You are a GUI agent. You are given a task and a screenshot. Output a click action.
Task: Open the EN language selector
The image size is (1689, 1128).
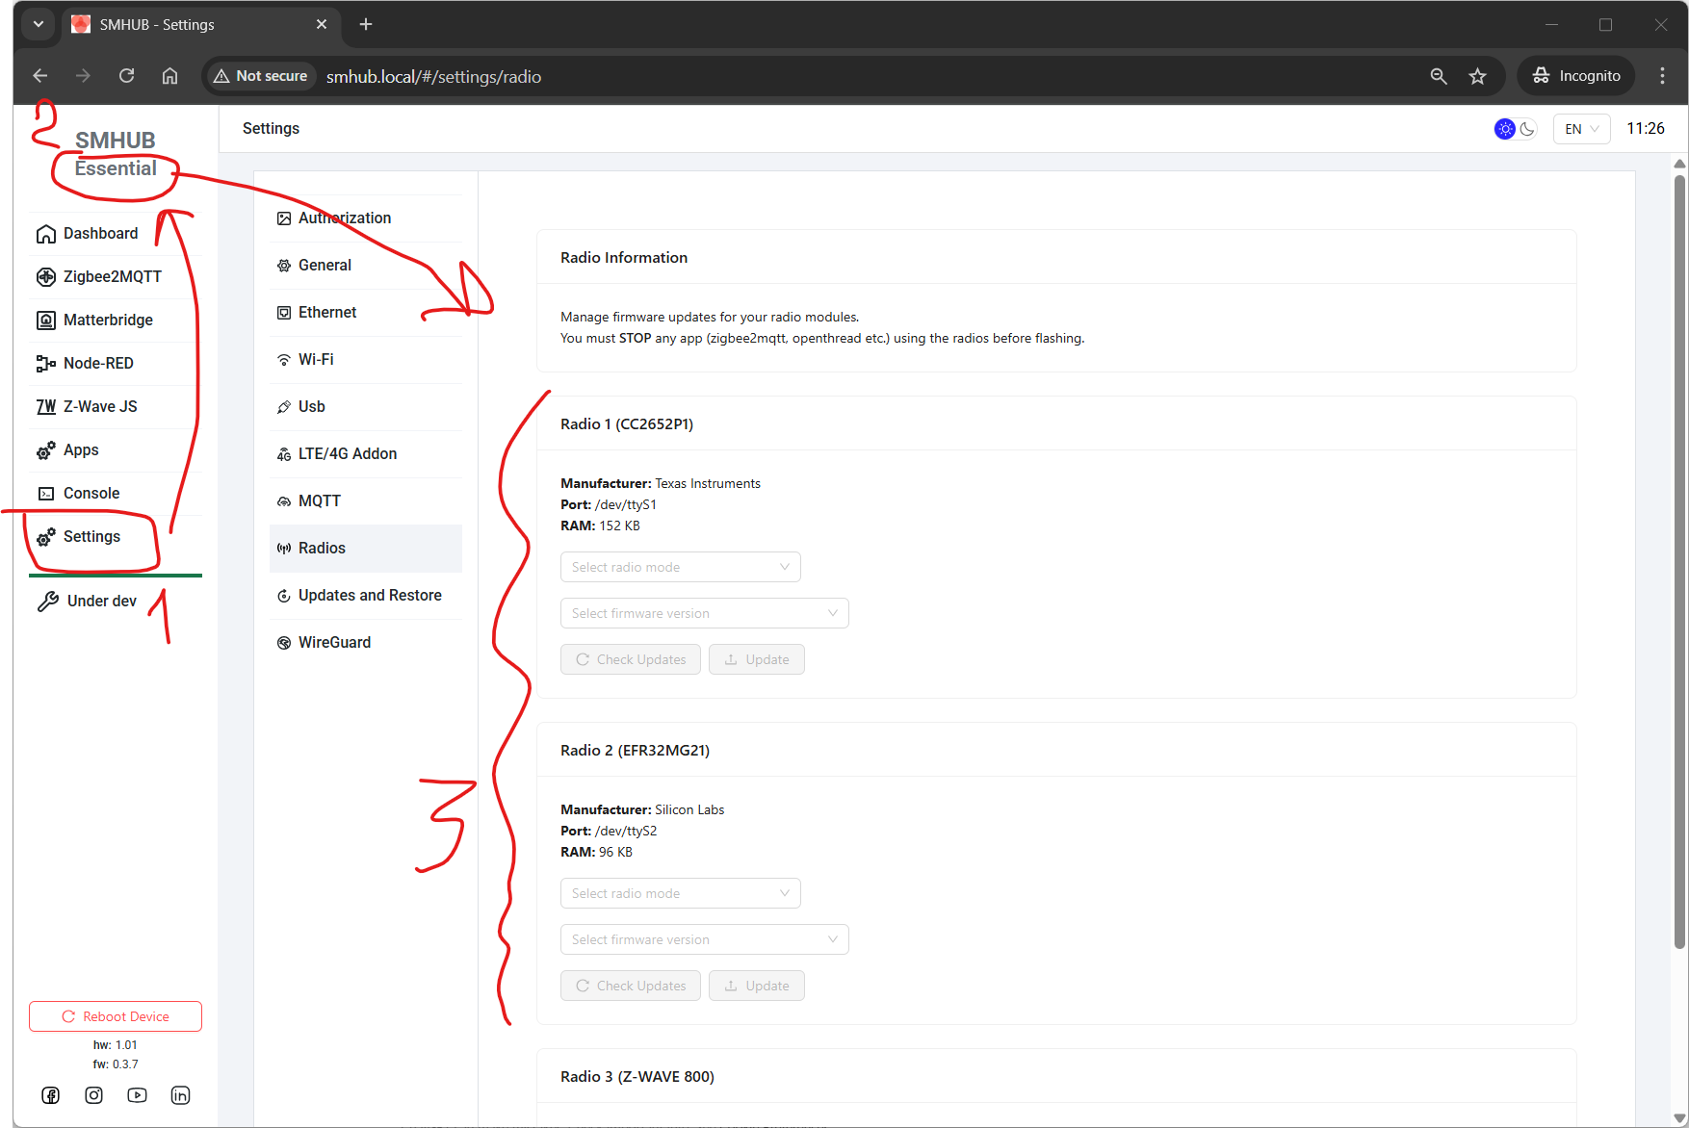[x=1581, y=129]
